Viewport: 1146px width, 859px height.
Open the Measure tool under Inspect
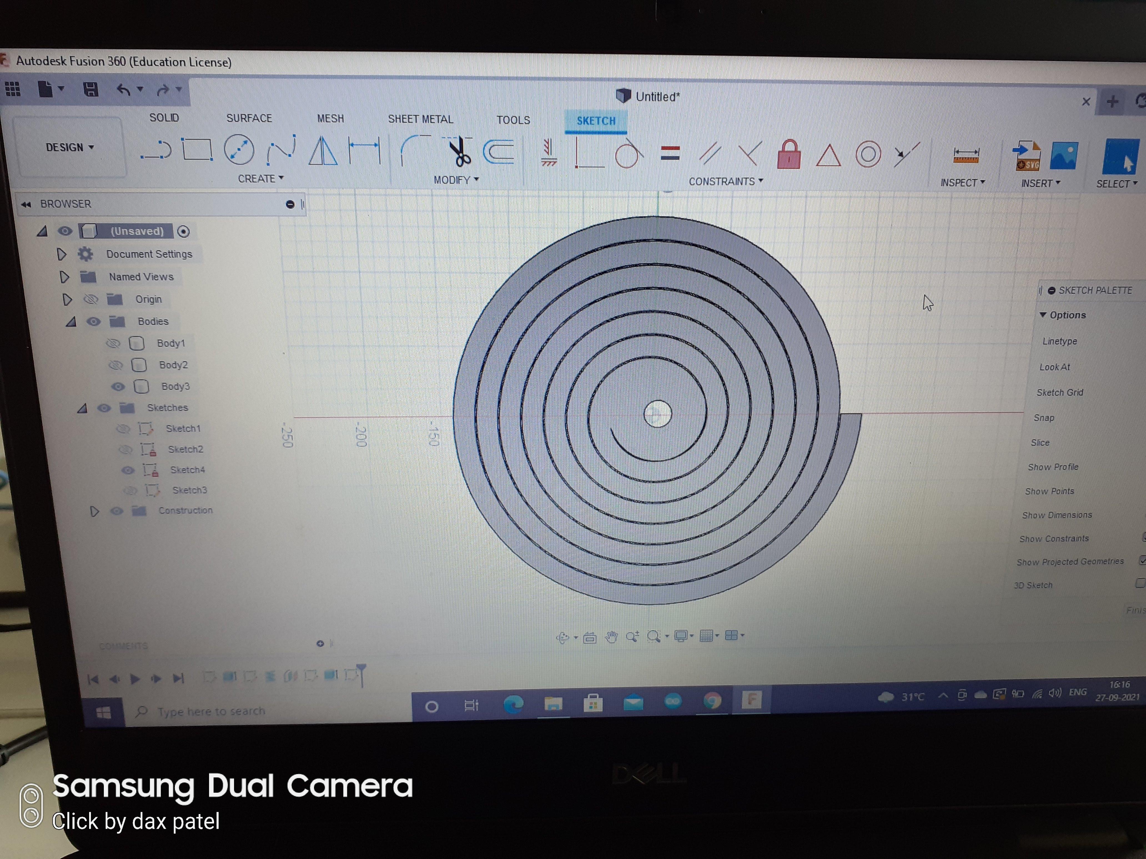(966, 155)
